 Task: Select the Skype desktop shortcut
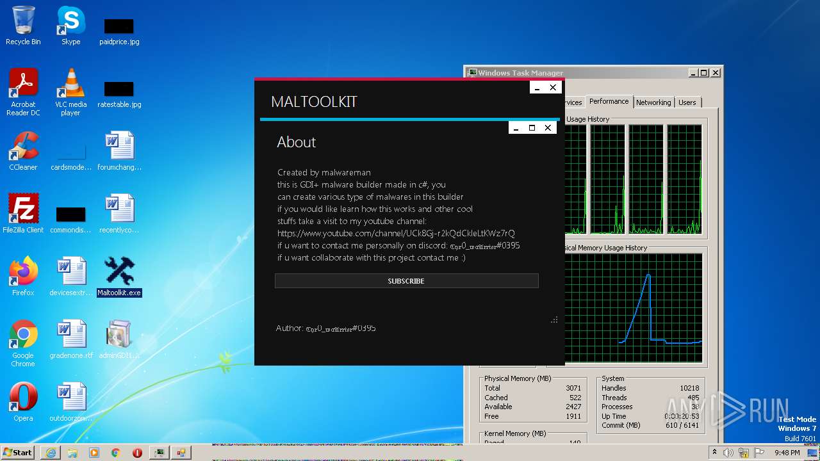70,26
